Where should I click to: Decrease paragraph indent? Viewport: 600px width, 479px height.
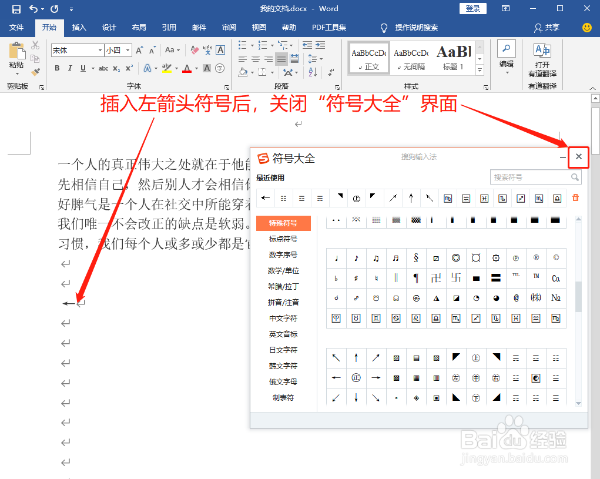coord(307,45)
